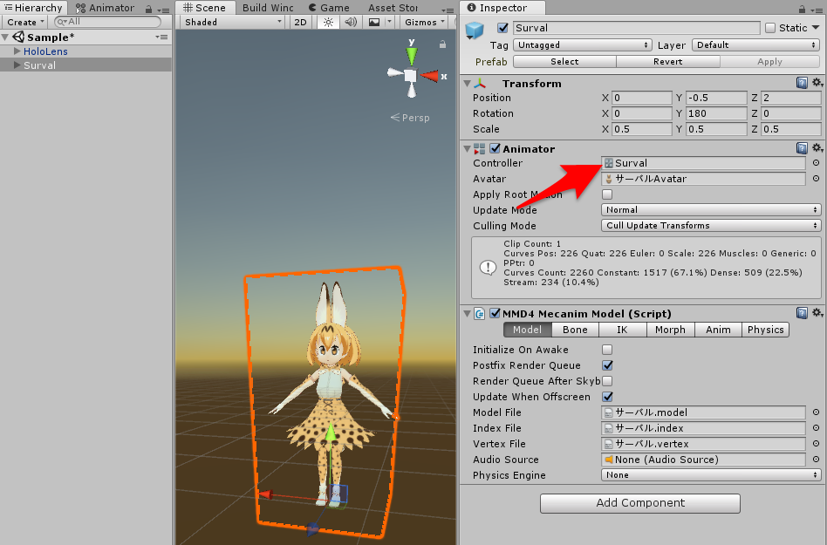Open Physics Engine dropdown
Viewport: 827px width, 545px height.
711,475
